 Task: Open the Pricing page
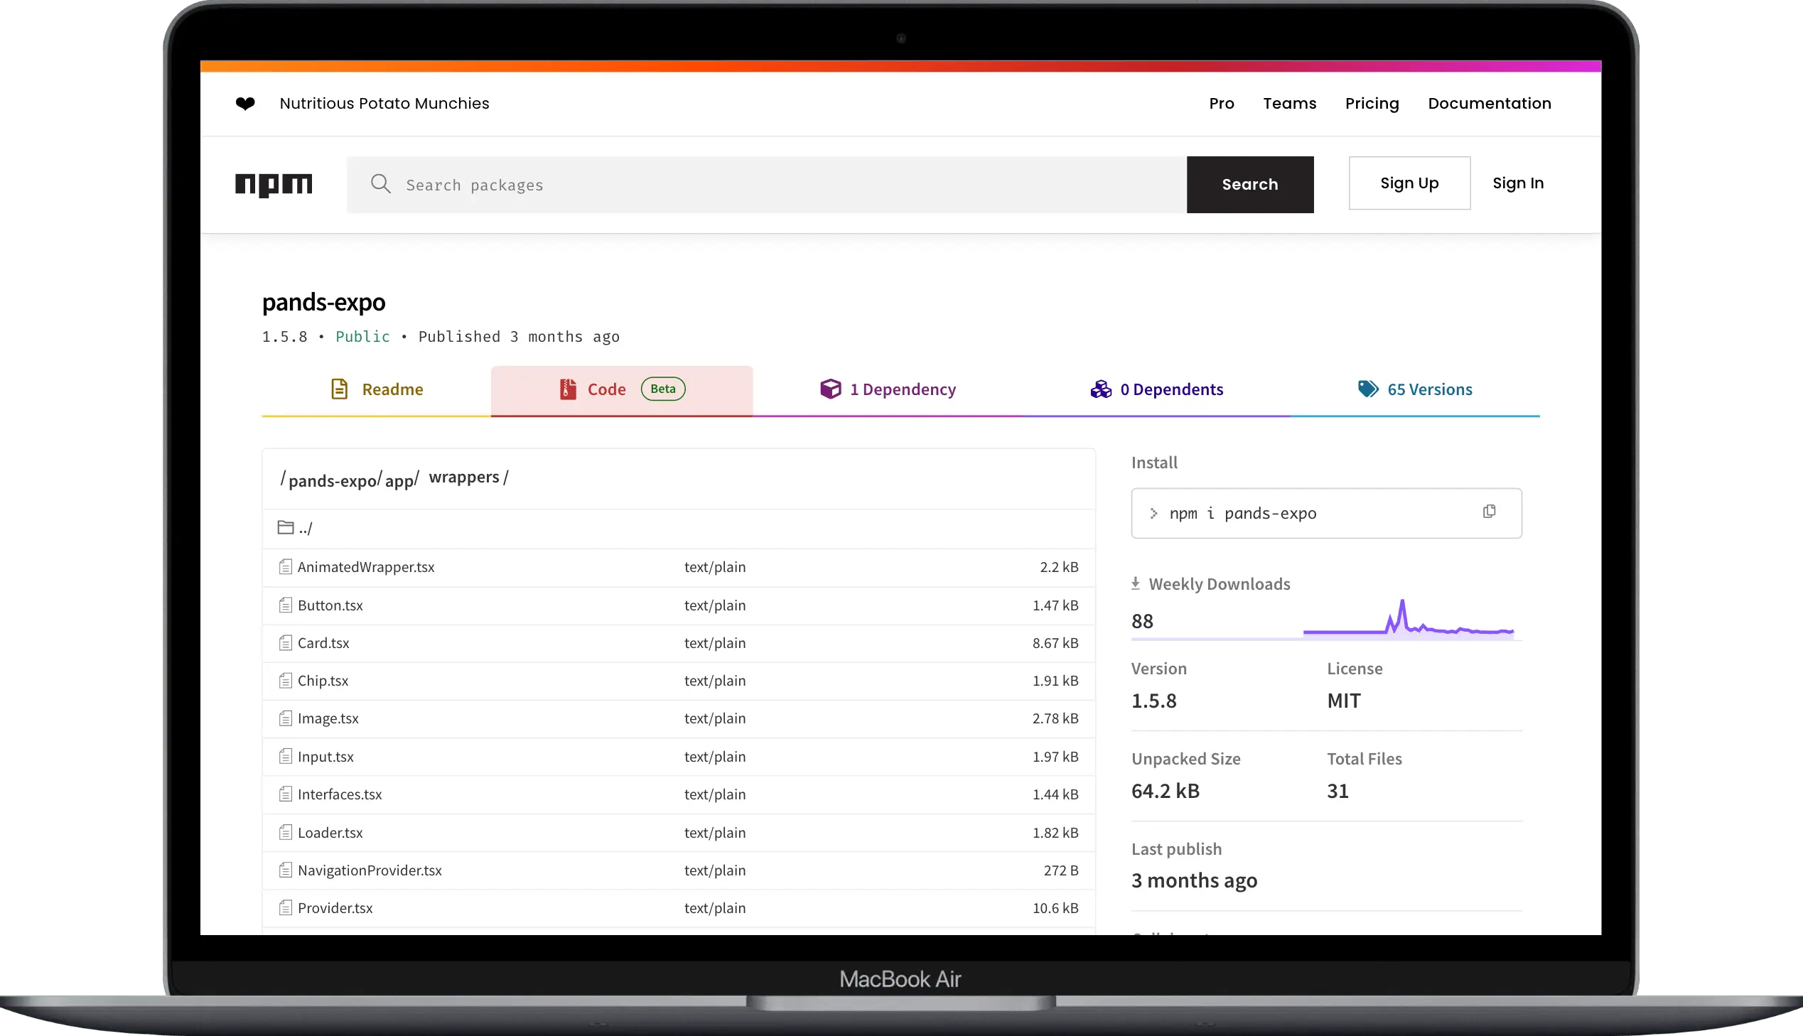click(x=1371, y=103)
